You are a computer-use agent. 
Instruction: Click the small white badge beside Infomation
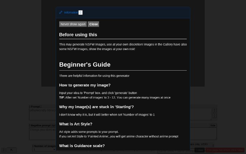(x=80, y=13)
